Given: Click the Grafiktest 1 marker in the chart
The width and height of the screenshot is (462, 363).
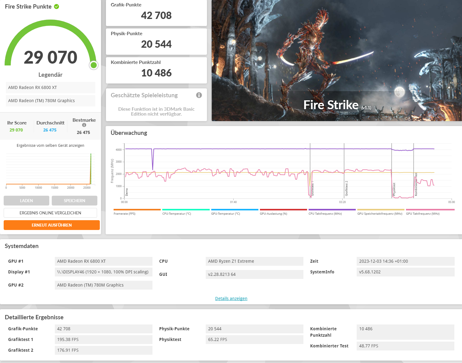Looking at the screenshot, I should [x=312, y=188].
